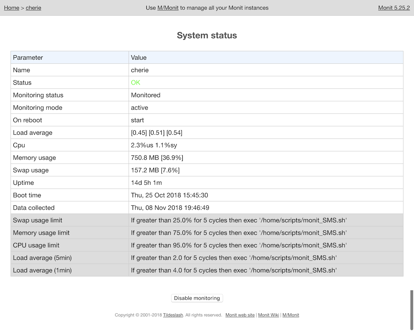Click the copyright notice text in footer

(169, 315)
